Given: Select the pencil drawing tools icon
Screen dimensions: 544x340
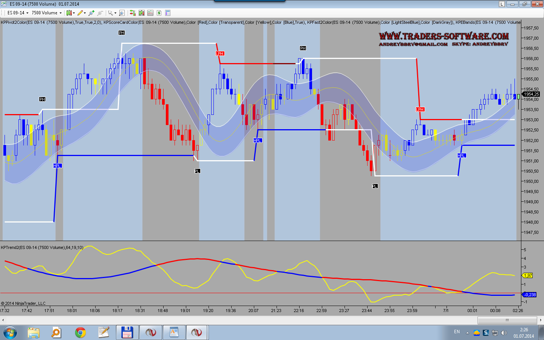Looking at the screenshot, I should point(81,13).
